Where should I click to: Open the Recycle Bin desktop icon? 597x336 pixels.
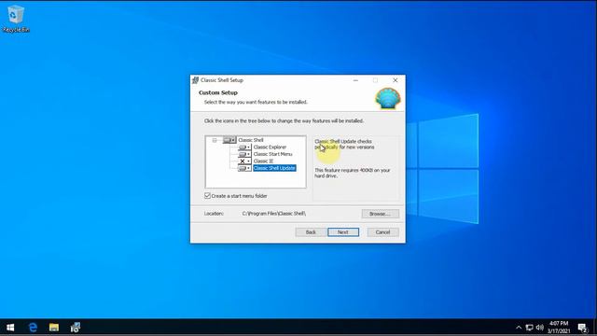click(16, 19)
